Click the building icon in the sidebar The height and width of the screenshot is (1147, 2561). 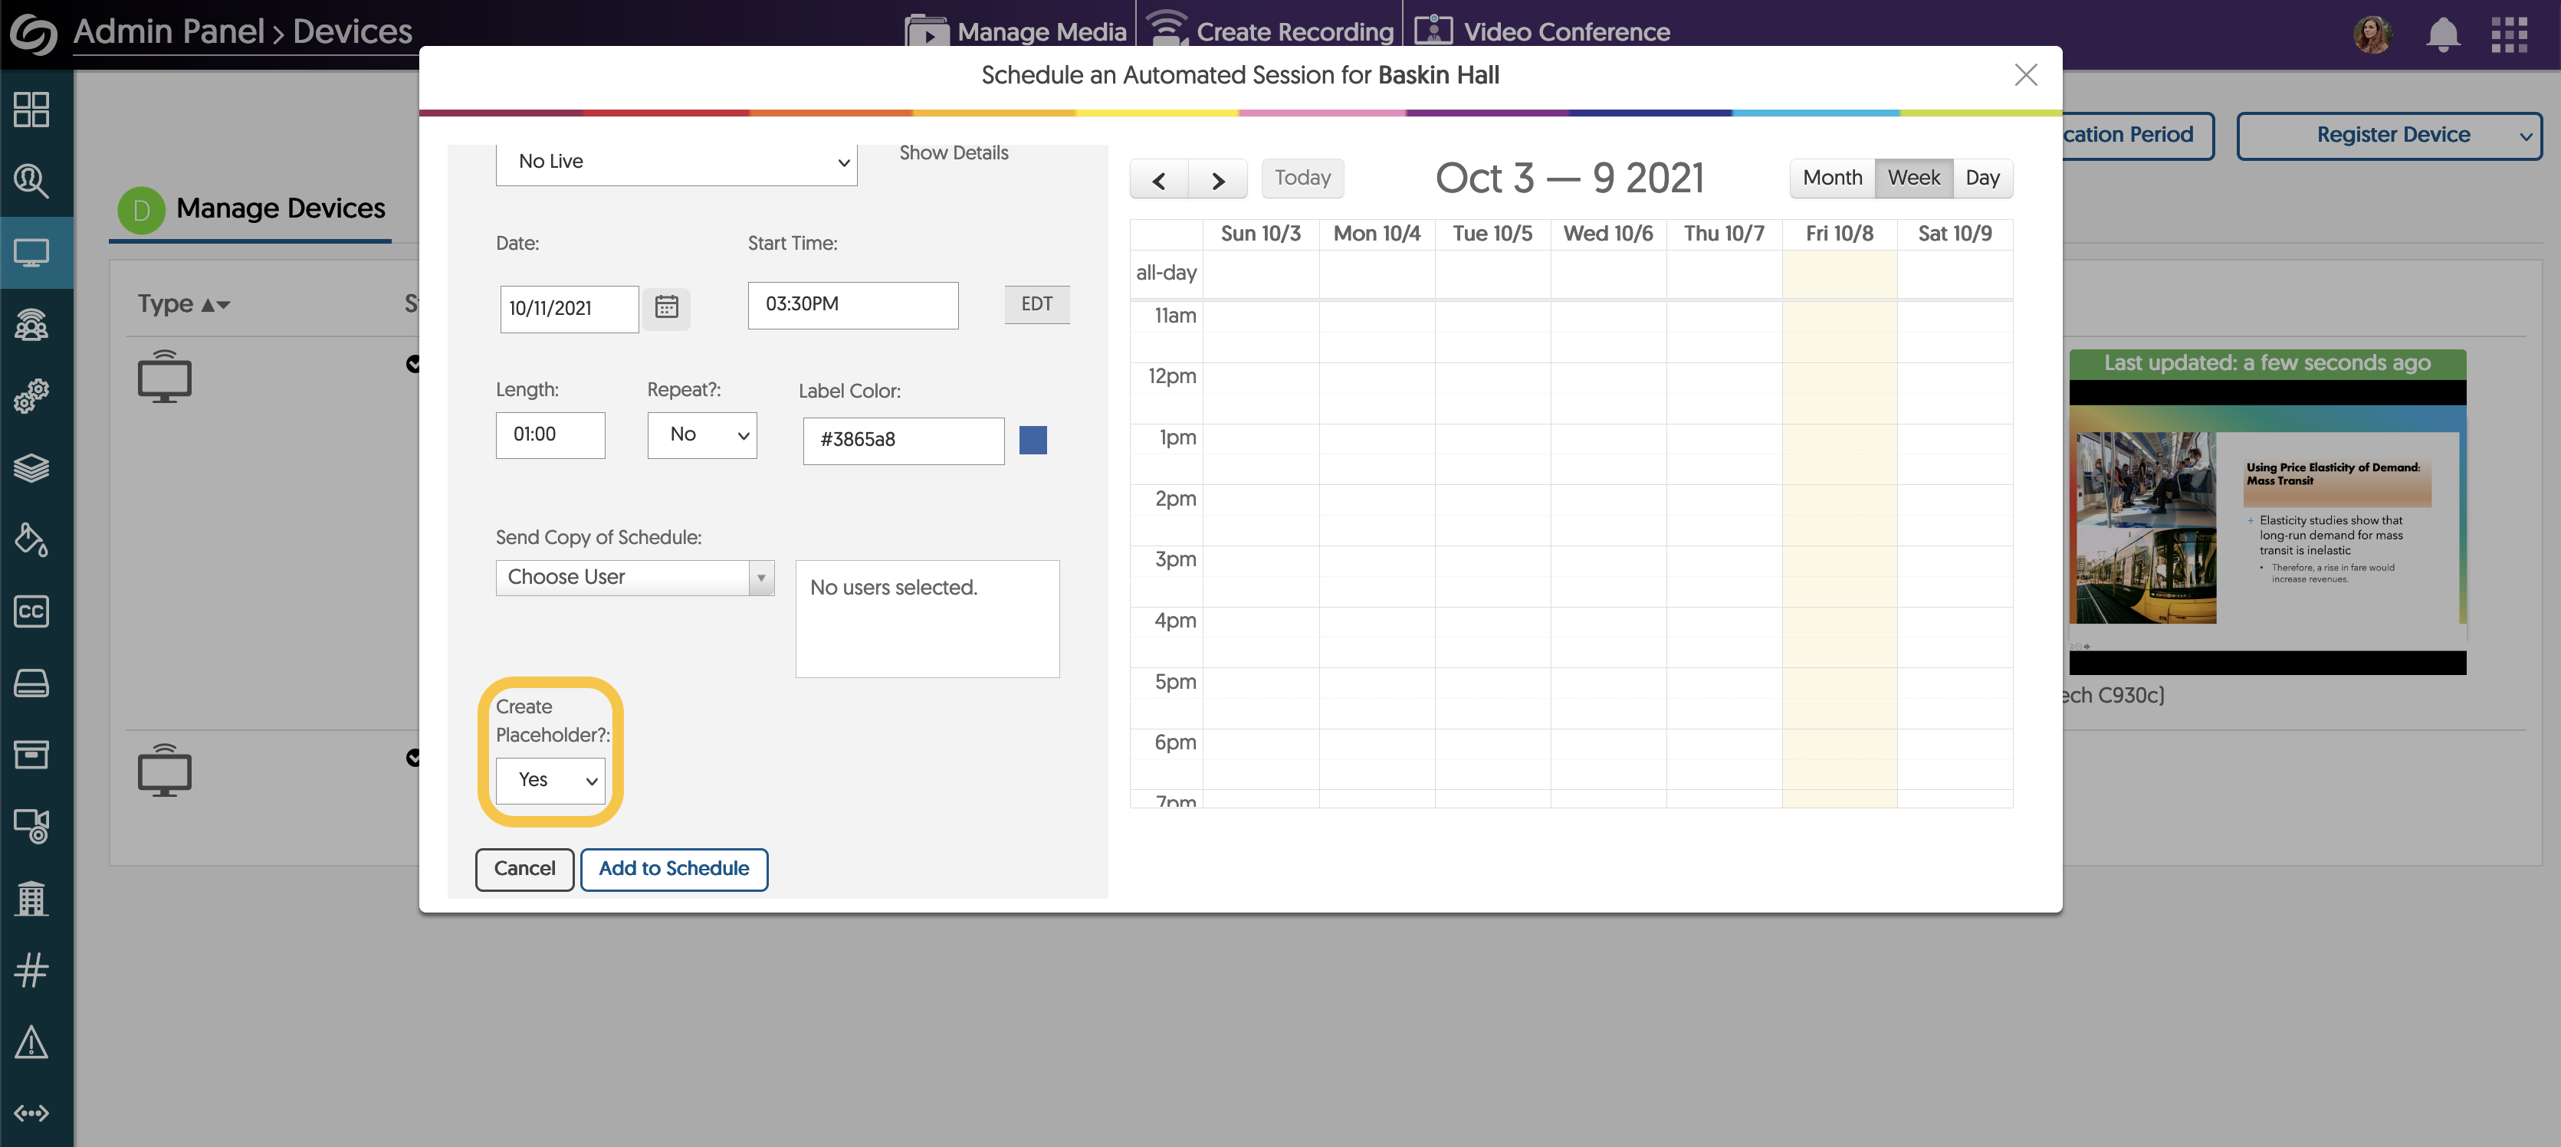31,899
